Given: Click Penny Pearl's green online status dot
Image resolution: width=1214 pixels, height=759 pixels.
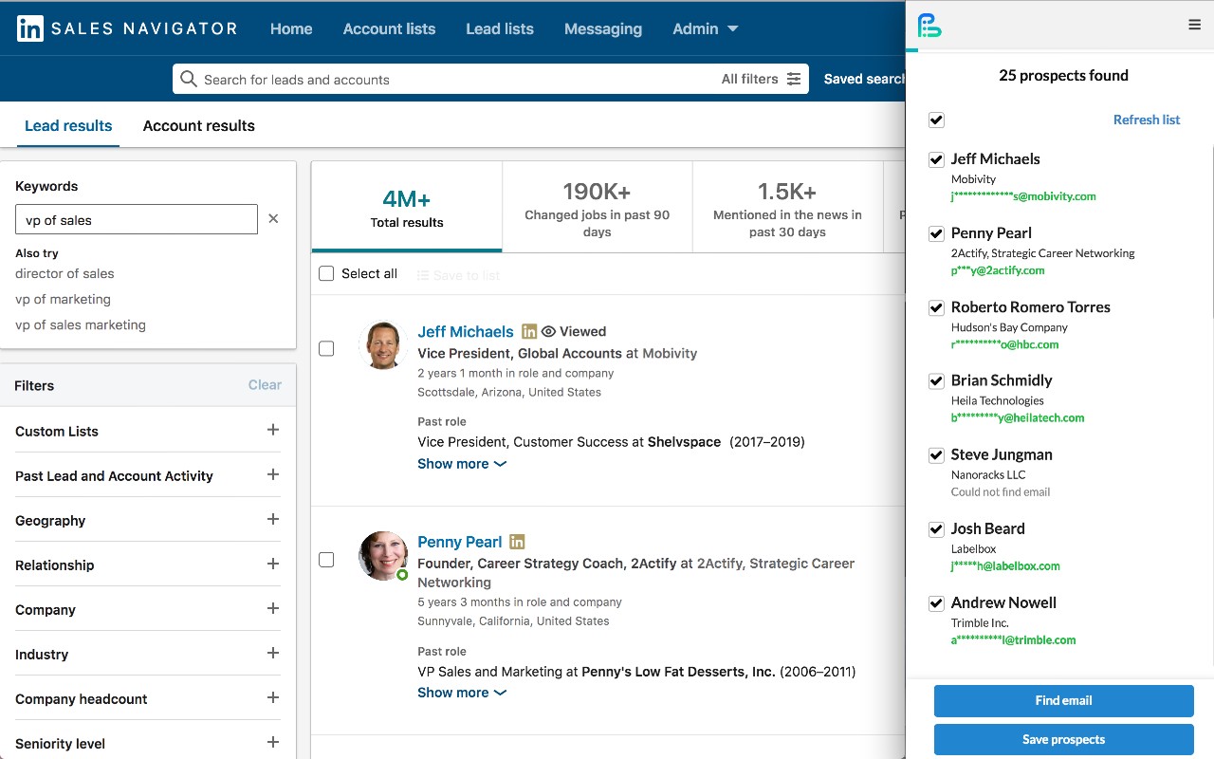Looking at the screenshot, I should [x=402, y=575].
